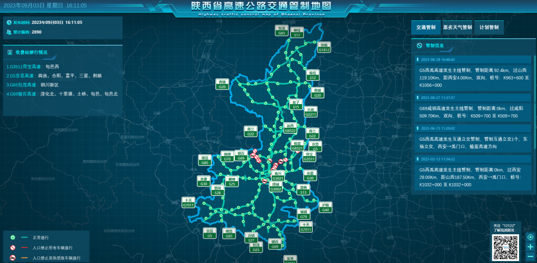Select the S25 highway badge
This screenshot has height=263, width=537.
click(232, 181)
